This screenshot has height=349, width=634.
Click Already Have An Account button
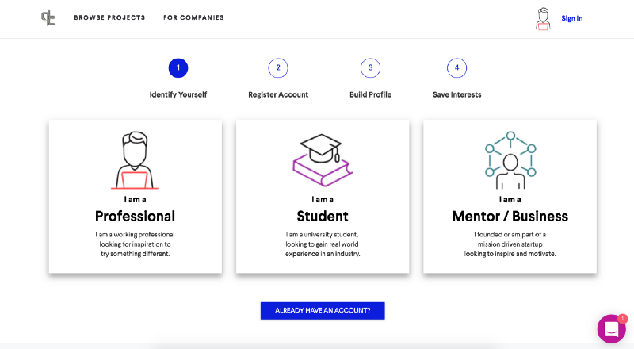coord(323,311)
